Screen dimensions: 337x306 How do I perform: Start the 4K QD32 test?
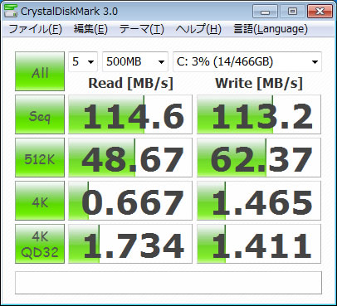[x=40, y=244]
